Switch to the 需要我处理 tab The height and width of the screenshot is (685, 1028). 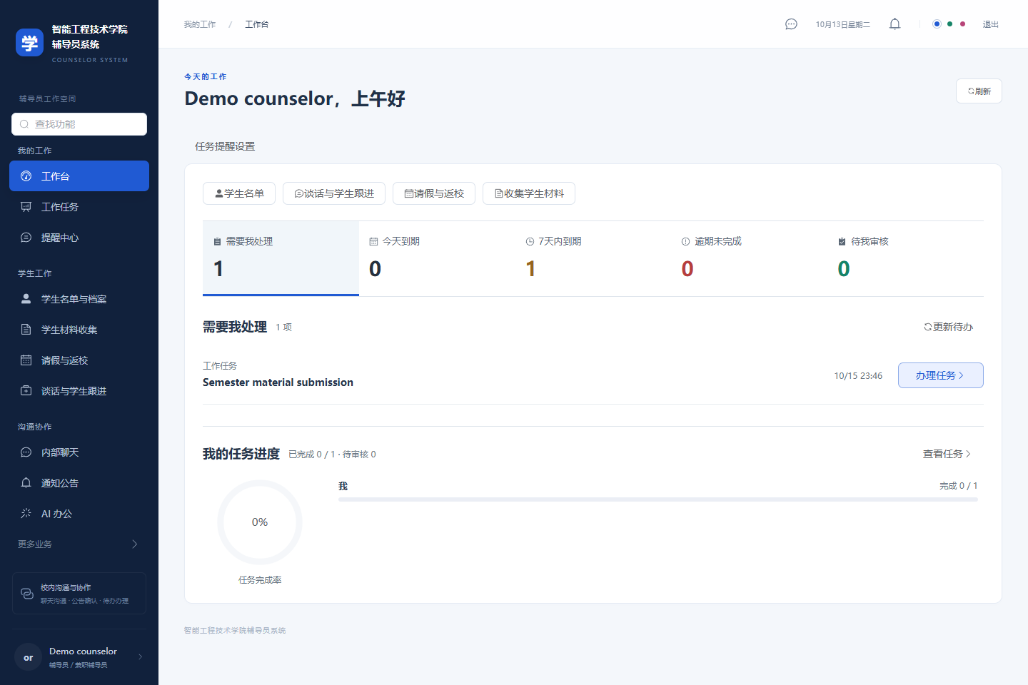(281, 258)
